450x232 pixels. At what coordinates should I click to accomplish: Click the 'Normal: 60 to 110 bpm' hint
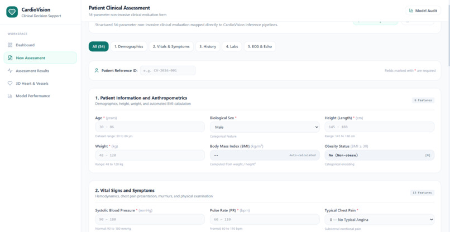click(227, 229)
